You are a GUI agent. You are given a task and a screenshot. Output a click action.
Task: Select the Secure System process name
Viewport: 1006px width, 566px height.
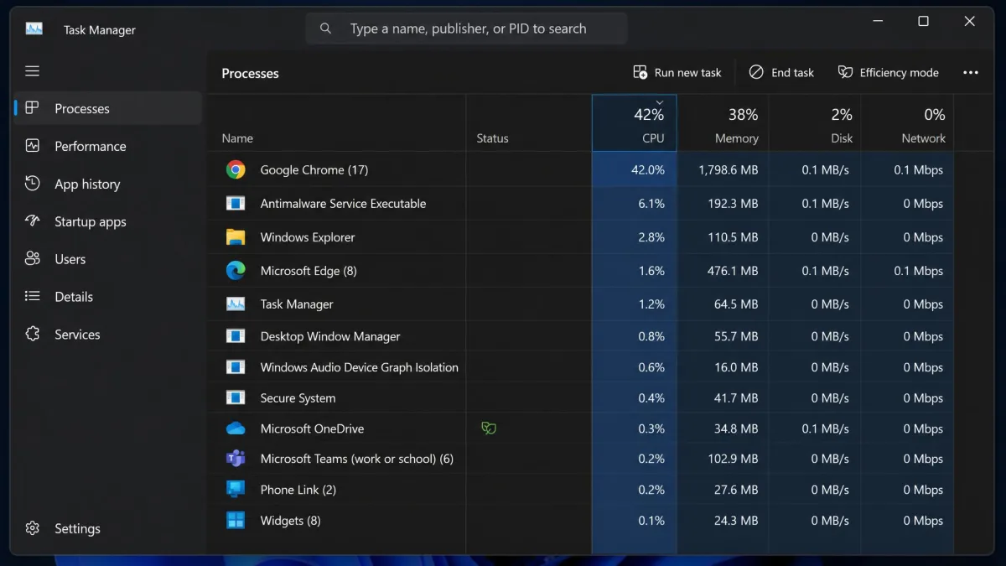coord(298,398)
